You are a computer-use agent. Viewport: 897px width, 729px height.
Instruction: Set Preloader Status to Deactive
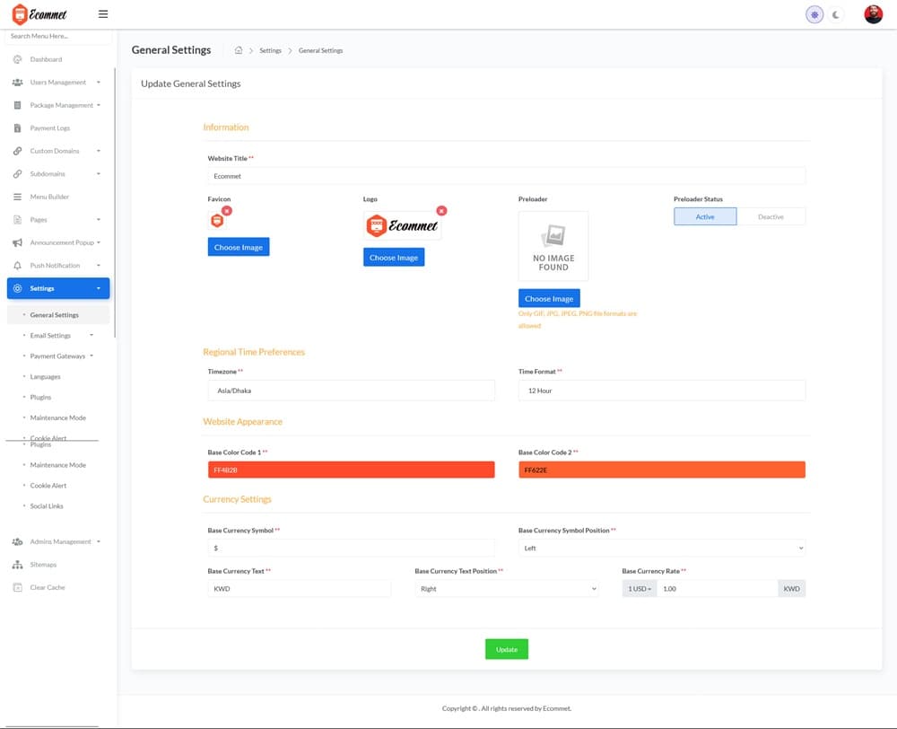[771, 216]
